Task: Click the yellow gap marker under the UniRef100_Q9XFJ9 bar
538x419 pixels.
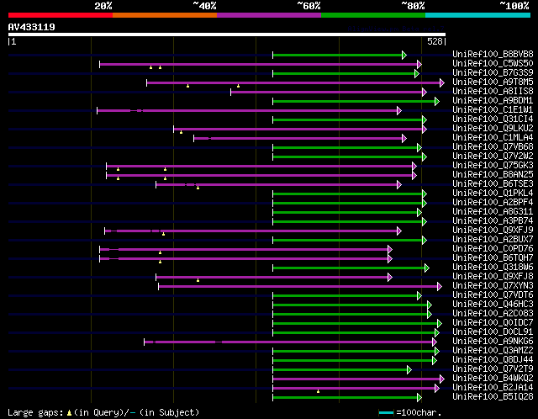Action: pyautogui.click(x=163, y=234)
